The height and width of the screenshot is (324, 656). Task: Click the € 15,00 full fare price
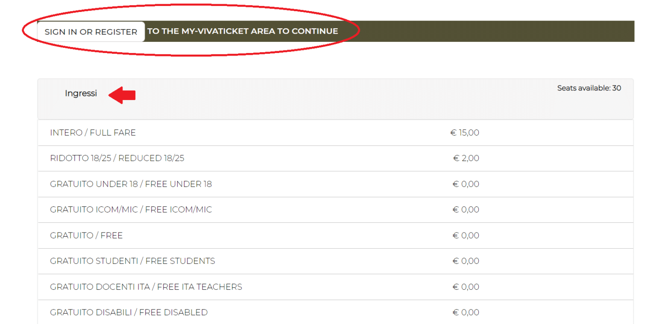point(465,133)
